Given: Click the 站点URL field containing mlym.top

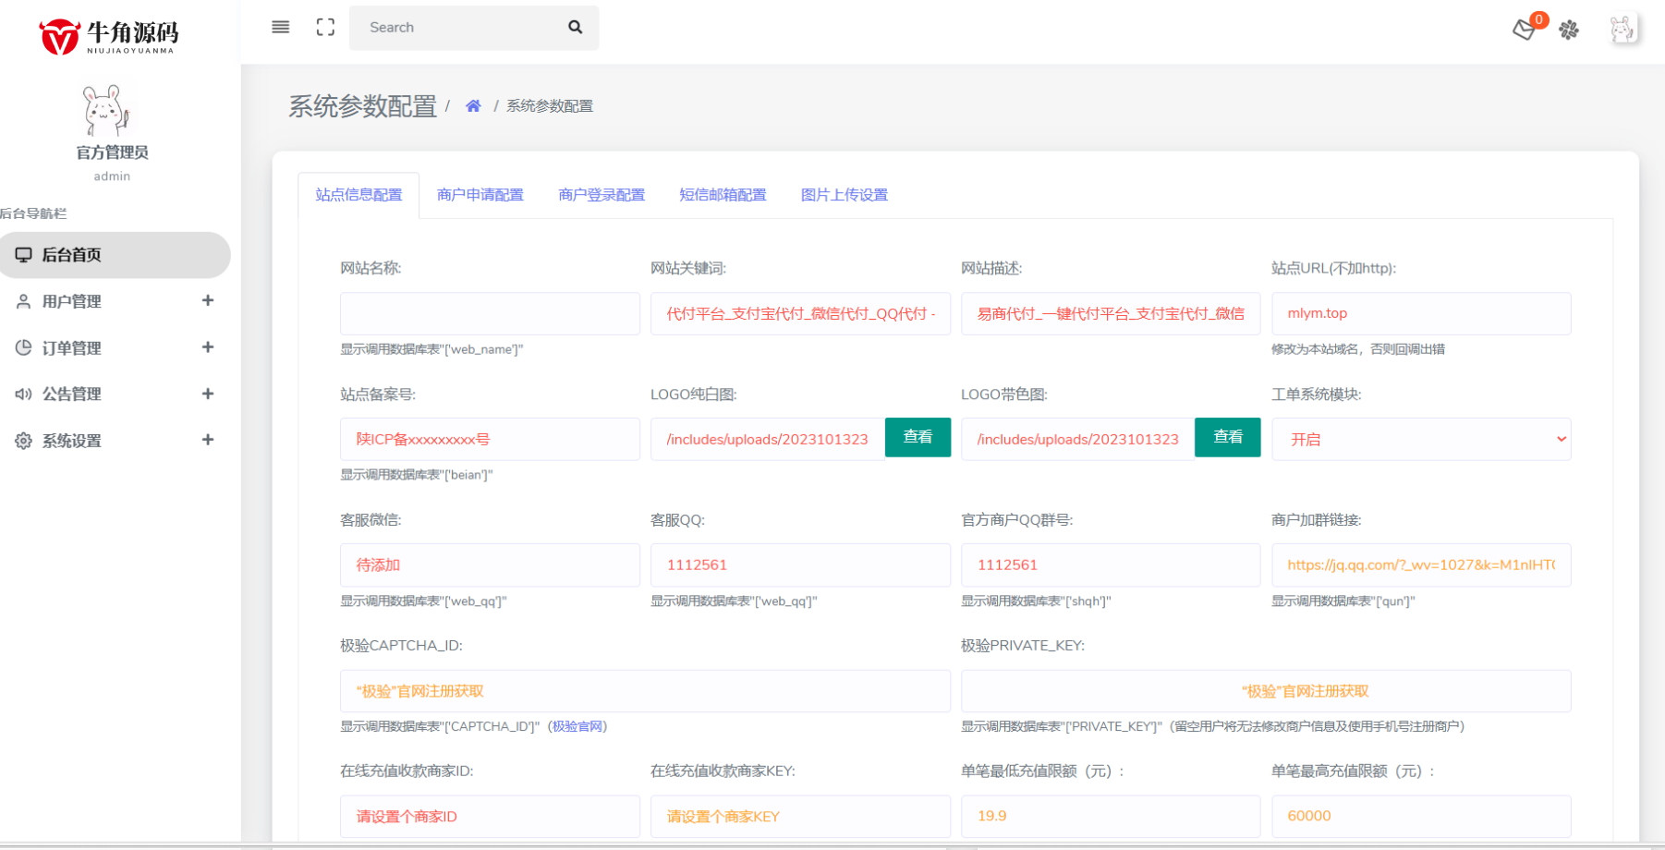Looking at the screenshot, I should click(x=1421, y=314).
